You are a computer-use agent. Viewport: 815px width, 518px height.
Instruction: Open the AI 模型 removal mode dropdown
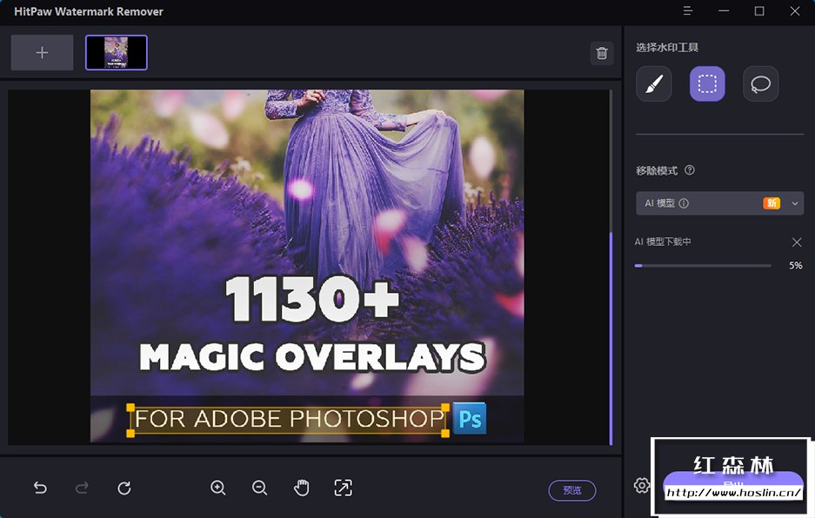(x=720, y=203)
